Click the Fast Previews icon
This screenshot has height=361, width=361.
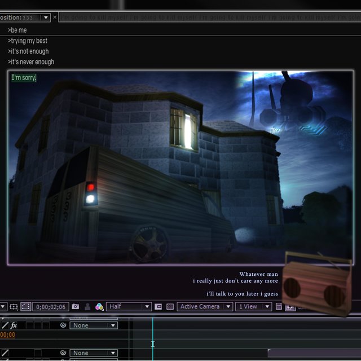coord(290,307)
